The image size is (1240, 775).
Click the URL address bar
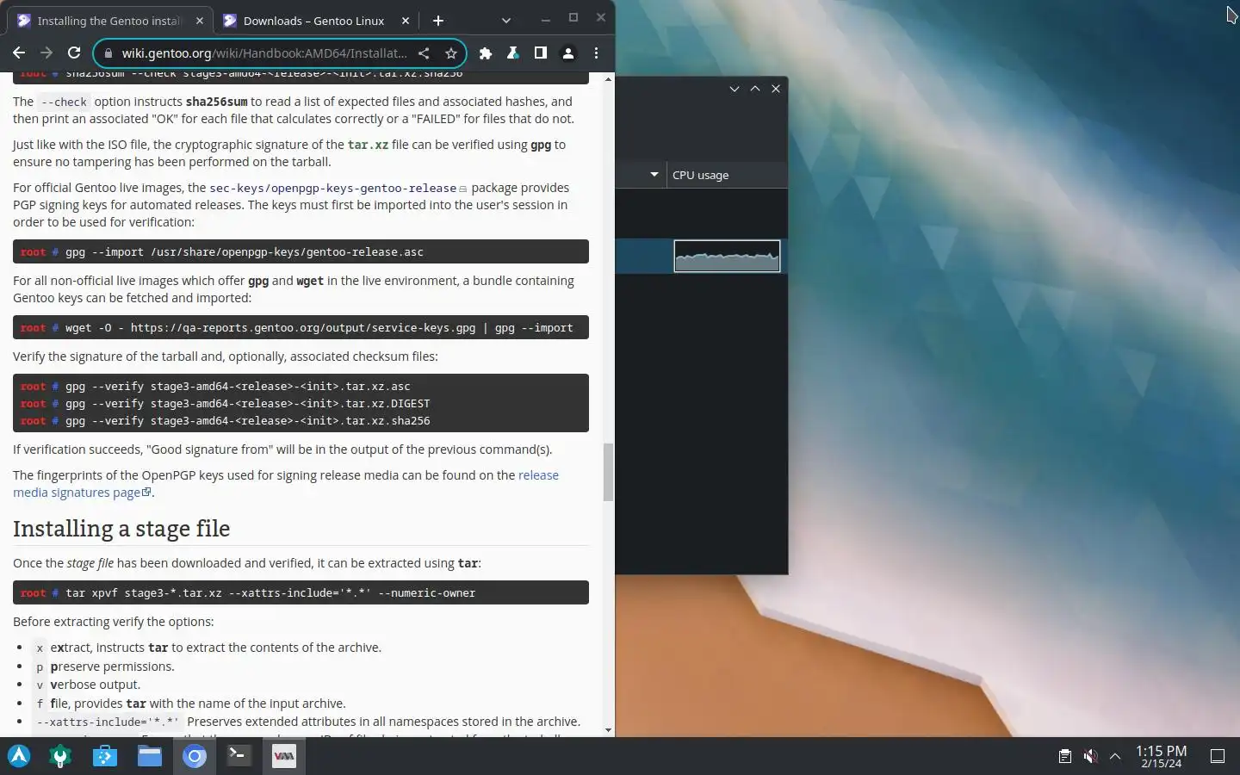point(263,53)
